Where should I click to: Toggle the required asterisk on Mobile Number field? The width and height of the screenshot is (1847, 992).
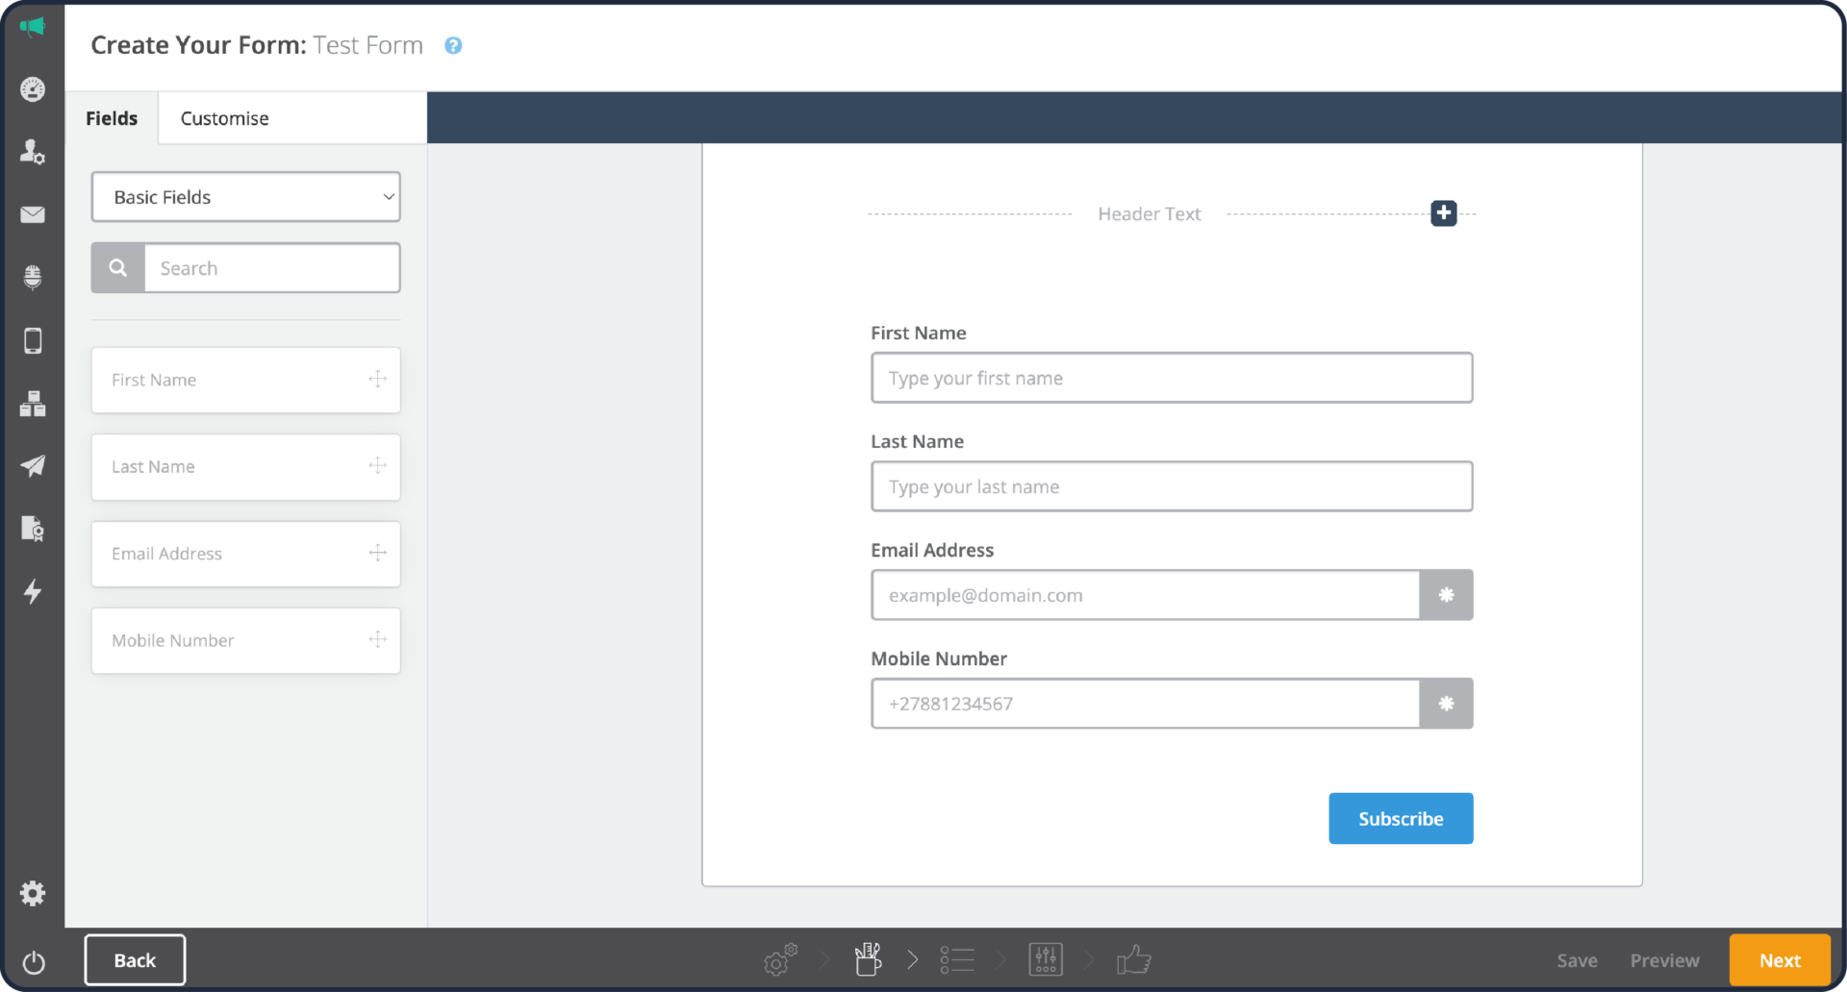pyautogui.click(x=1446, y=703)
